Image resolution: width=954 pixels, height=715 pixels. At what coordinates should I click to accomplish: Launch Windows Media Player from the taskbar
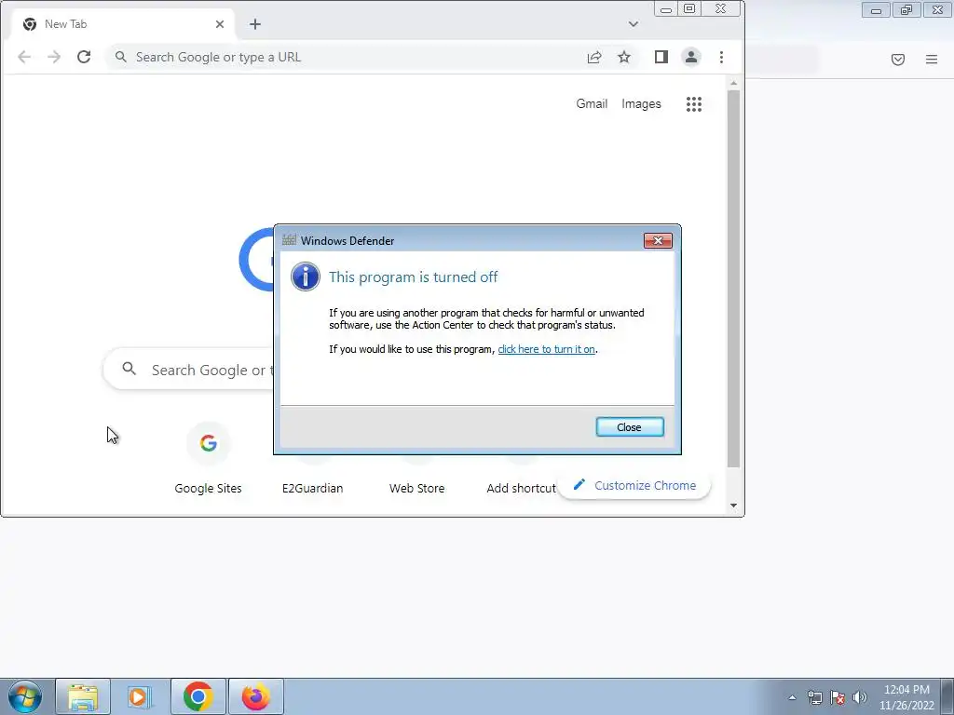coord(140,696)
